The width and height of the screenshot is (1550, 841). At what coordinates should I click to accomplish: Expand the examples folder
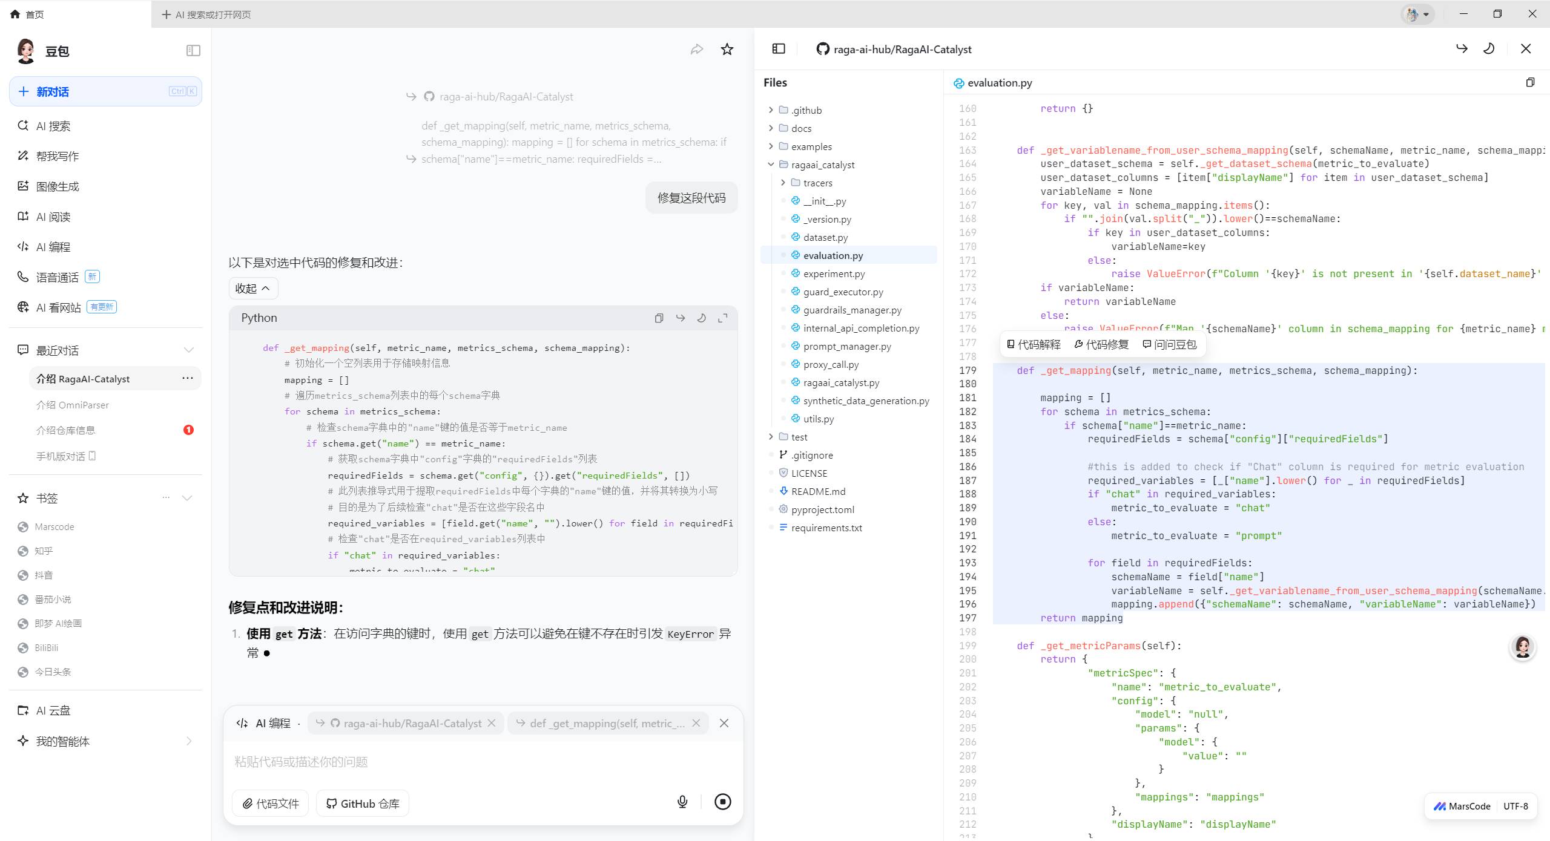[771, 146]
